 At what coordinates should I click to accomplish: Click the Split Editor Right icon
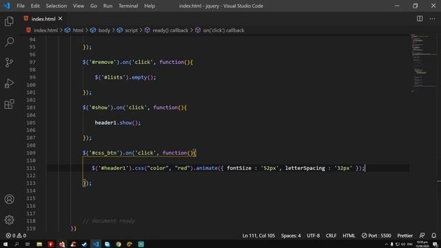pyautogui.click(x=420, y=19)
